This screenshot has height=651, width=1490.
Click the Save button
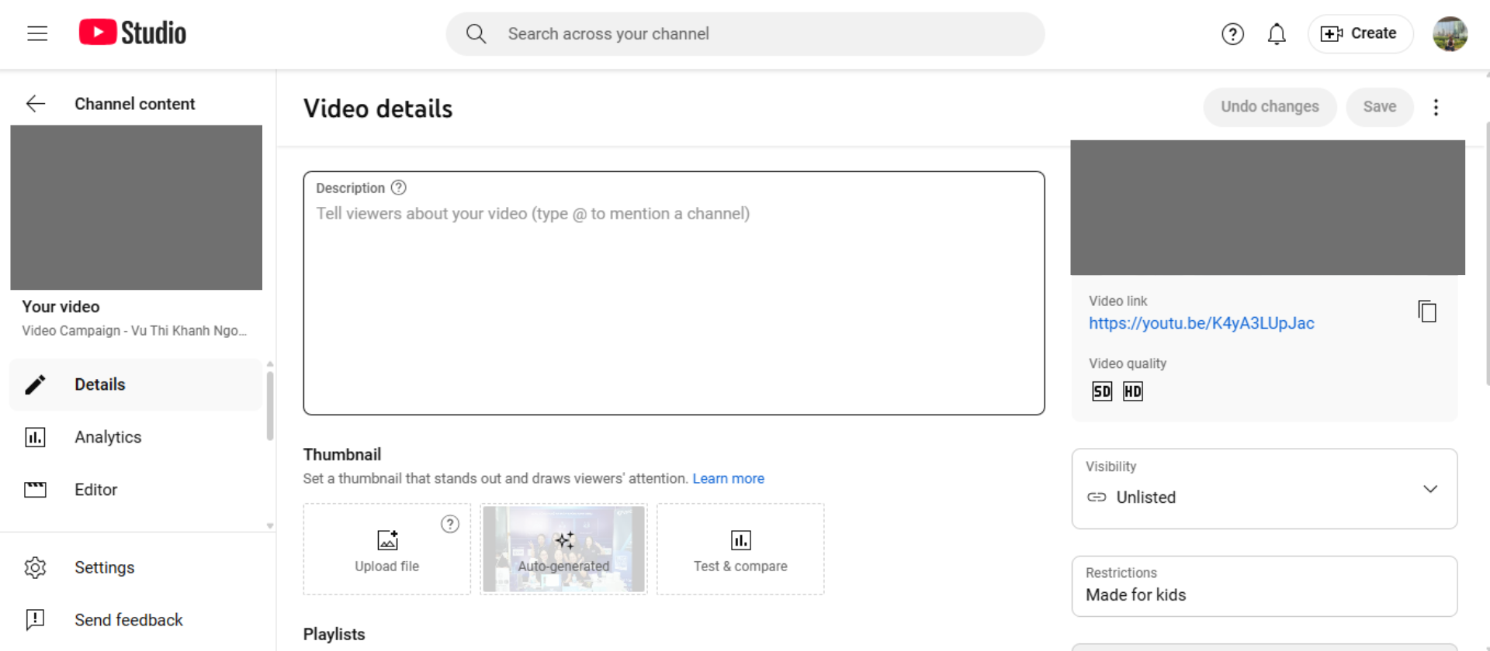coord(1379,107)
